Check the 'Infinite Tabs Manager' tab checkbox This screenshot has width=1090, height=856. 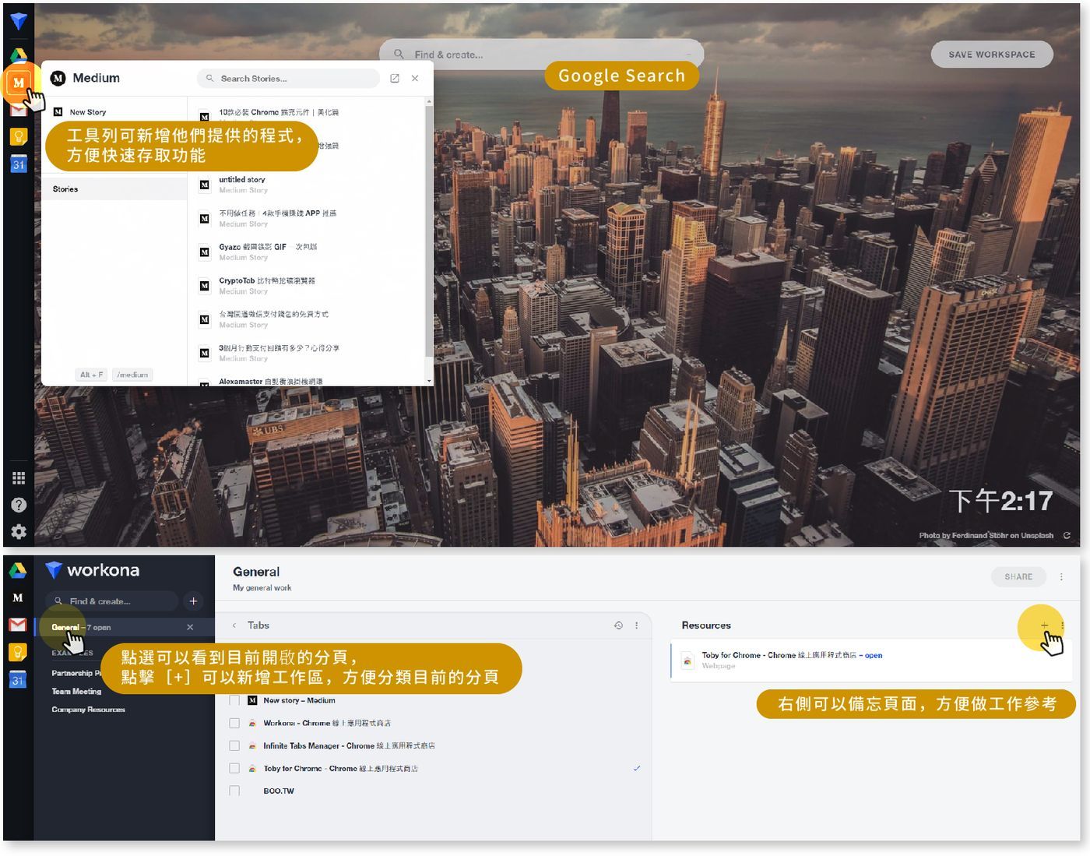[234, 745]
